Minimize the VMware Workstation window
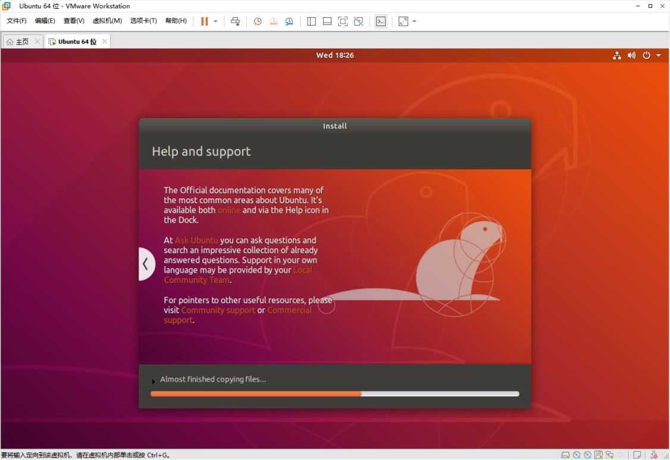 (x=637, y=6)
